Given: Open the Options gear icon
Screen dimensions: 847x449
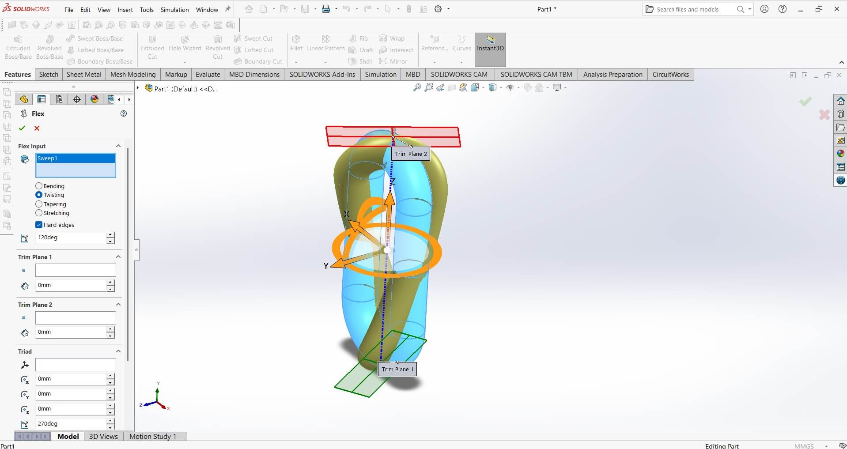Looking at the screenshot, I should tap(438, 9).
